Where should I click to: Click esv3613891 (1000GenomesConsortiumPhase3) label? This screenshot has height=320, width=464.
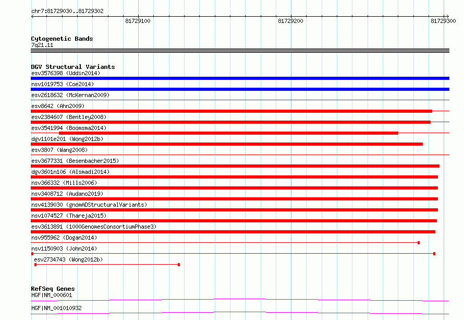(x=94, y=227)
